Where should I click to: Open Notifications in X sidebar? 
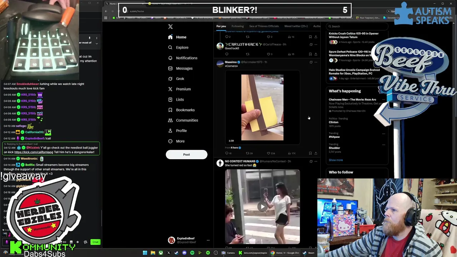pyautogui.click(x=182, y=58)
